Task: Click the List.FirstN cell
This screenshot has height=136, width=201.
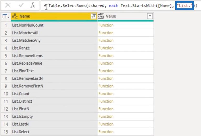Action: pos(54,109)
